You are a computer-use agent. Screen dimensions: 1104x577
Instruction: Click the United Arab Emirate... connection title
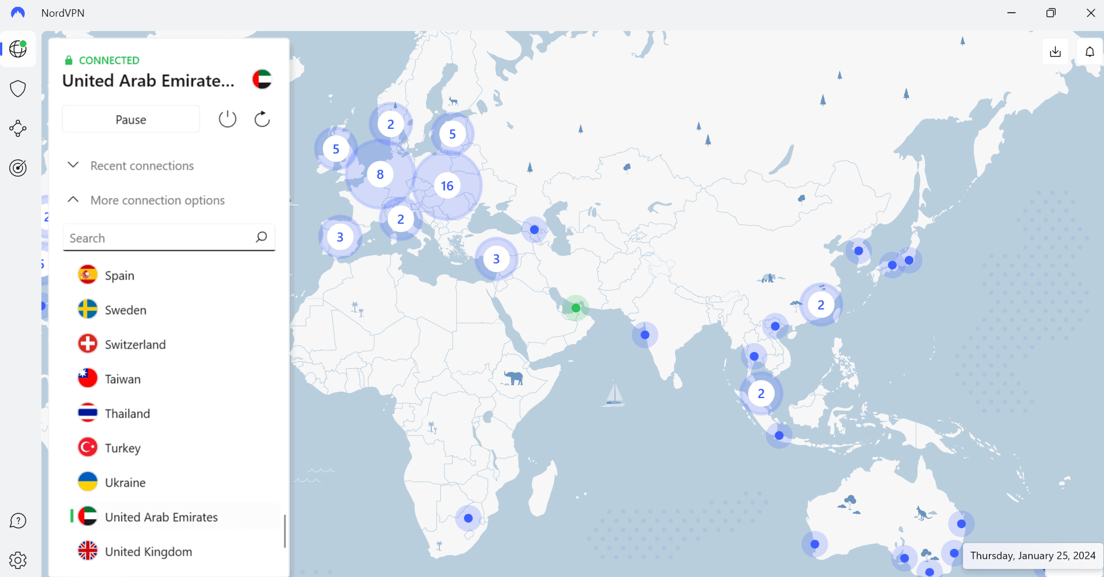click(x=149, y=81)
